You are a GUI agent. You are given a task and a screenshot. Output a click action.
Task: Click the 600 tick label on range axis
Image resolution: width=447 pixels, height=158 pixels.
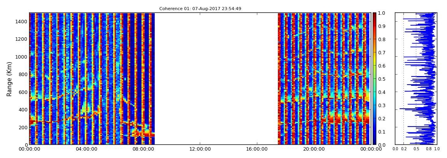coord(23,92)
